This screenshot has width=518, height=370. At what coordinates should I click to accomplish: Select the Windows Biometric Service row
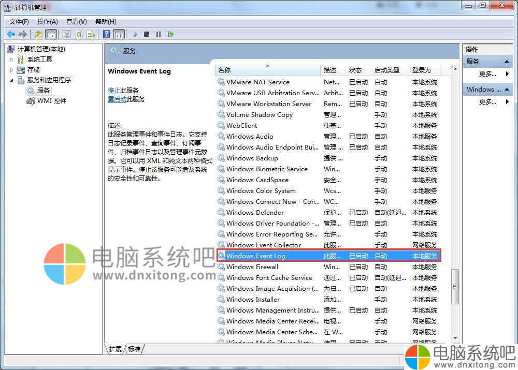(x=328, y=169)
